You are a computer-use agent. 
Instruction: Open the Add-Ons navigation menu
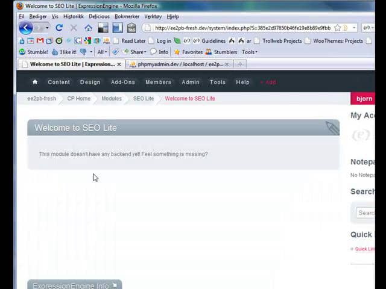[x=123, y=82]
